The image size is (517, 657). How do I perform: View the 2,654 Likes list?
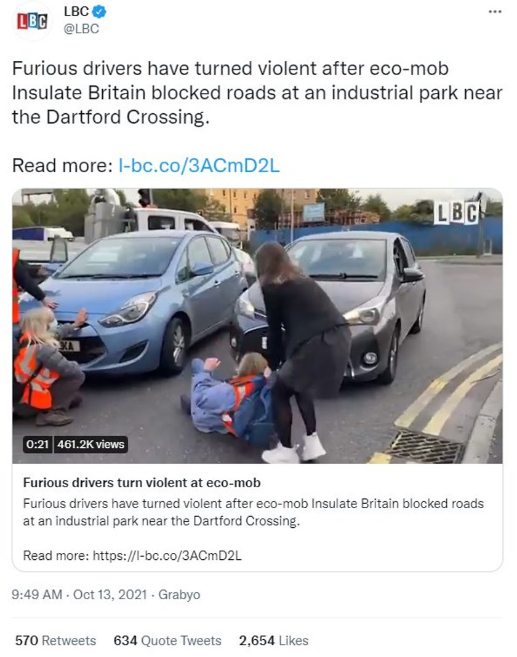pyautogui.click(x=273, y=640)
